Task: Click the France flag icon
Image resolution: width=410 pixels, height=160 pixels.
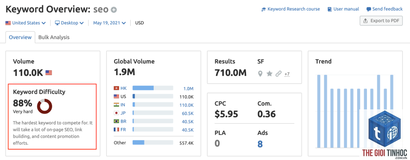Action: [117, 130]
